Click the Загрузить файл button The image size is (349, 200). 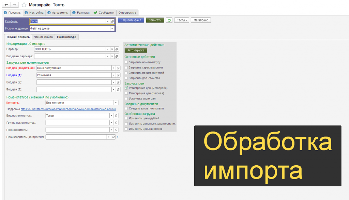point(131,20)
